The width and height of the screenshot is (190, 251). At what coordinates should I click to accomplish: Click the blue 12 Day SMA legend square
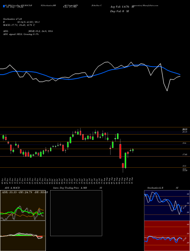[4, 6]
